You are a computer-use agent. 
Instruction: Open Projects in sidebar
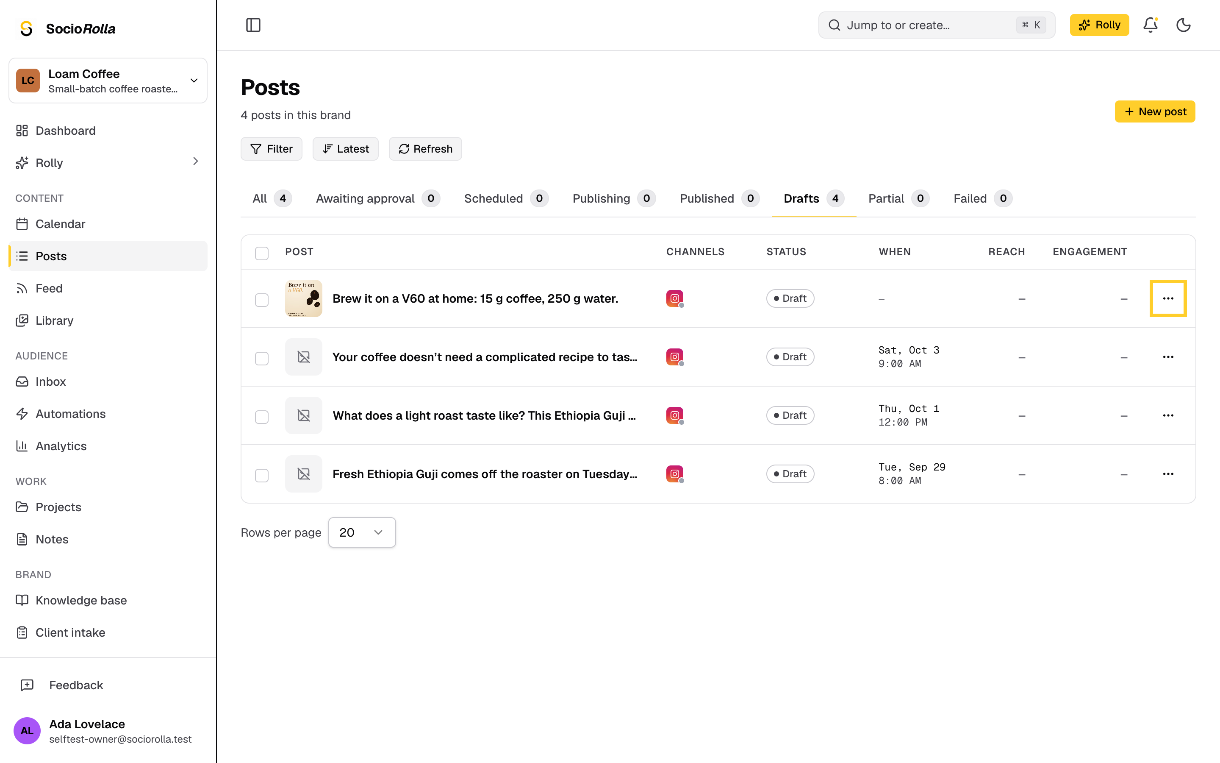(x=108, y=507)
